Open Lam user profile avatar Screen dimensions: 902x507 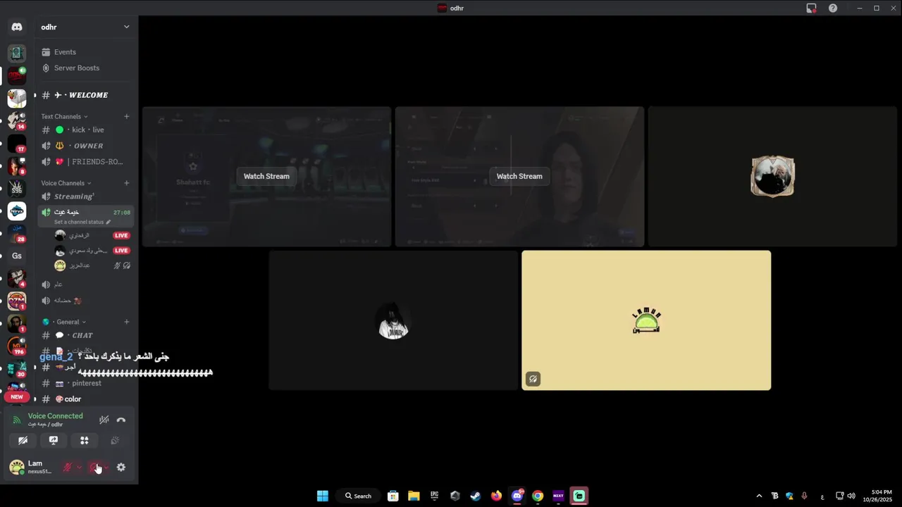click(16, 467)
